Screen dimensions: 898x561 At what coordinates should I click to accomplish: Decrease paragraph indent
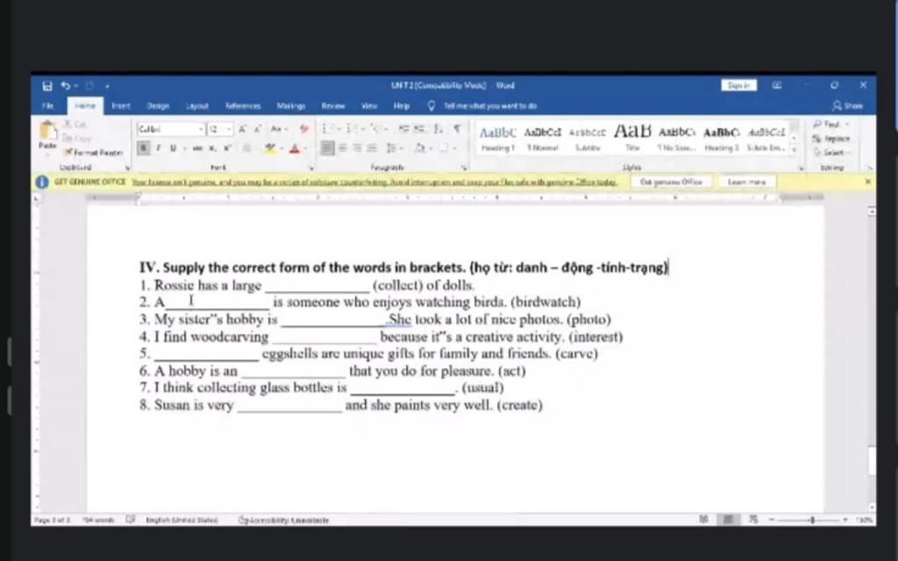403,129
